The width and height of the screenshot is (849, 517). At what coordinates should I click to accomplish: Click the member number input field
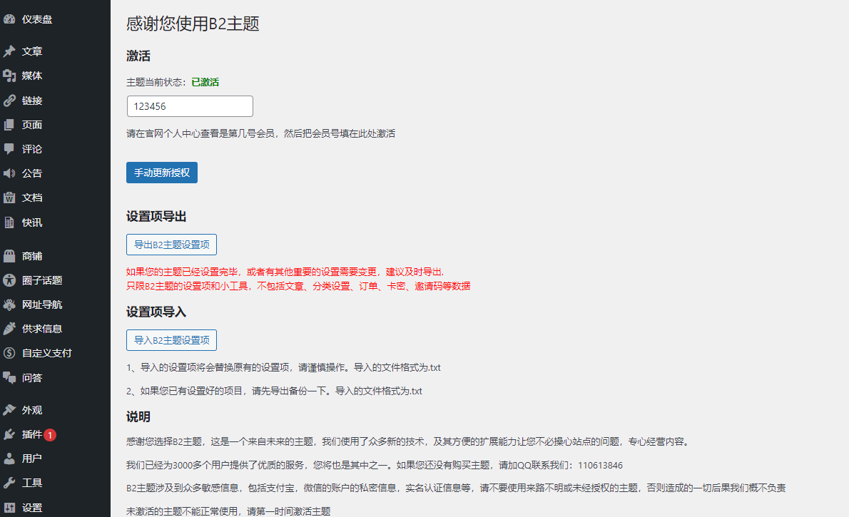190,106
